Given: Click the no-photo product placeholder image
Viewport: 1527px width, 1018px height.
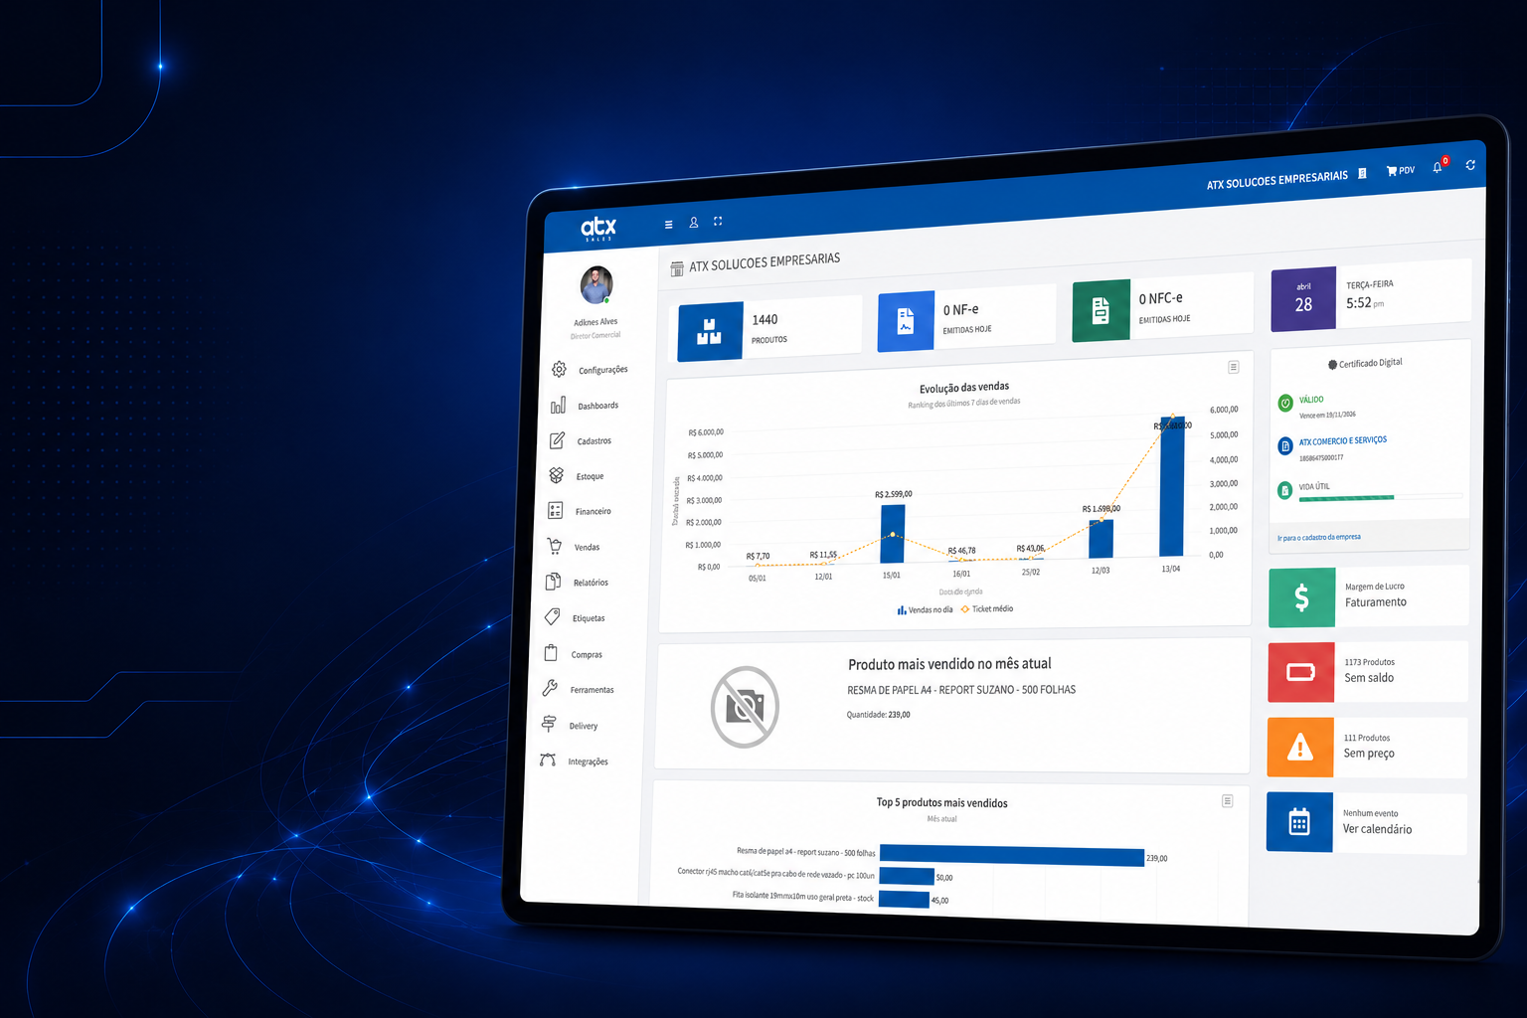Looking at the screenshot, I should click(x=745, y=707).
